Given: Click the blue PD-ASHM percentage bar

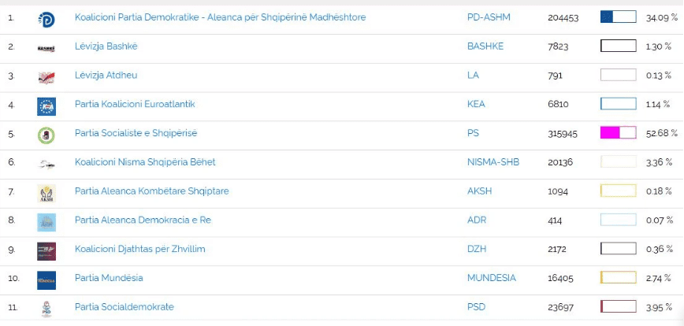Looking at the screenshot, I should [618, 17].
